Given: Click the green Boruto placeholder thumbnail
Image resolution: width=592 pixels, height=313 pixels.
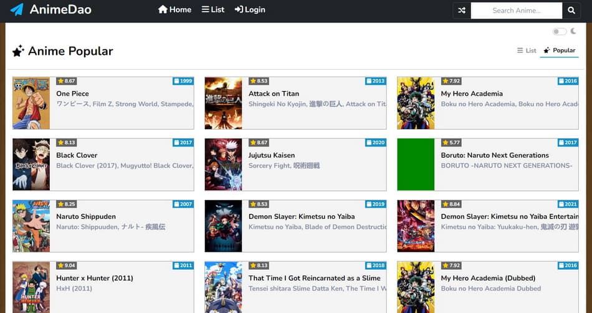Looking at the screenshot, I should pyautogui.click(x=416, y=165).
